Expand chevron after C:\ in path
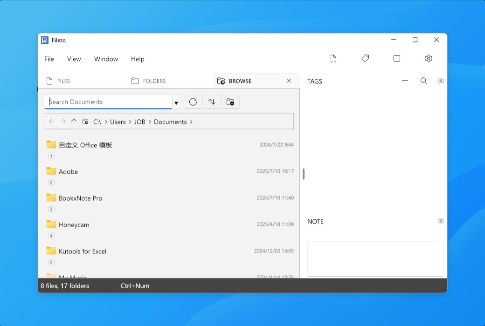Screen dimensions: 485x326 coord(106,122)
